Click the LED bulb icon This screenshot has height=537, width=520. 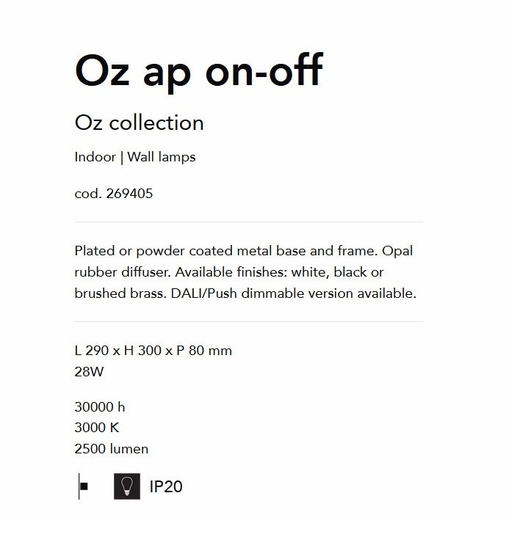click(127, 486)
